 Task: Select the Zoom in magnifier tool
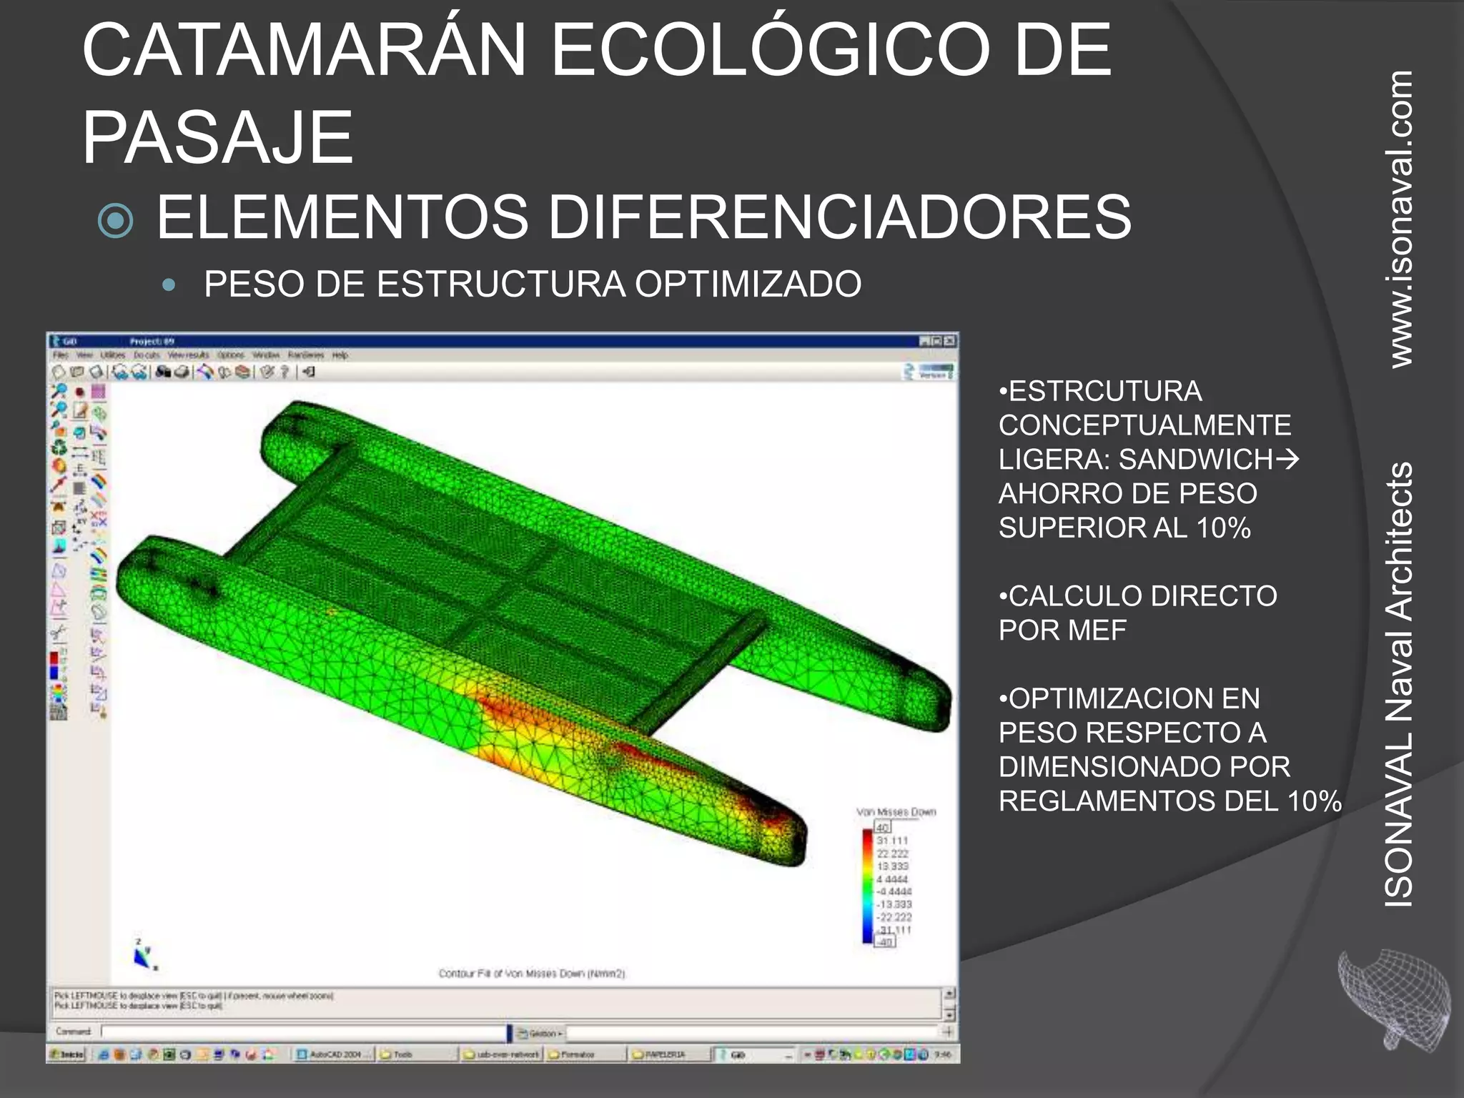[x=59, y=391]
